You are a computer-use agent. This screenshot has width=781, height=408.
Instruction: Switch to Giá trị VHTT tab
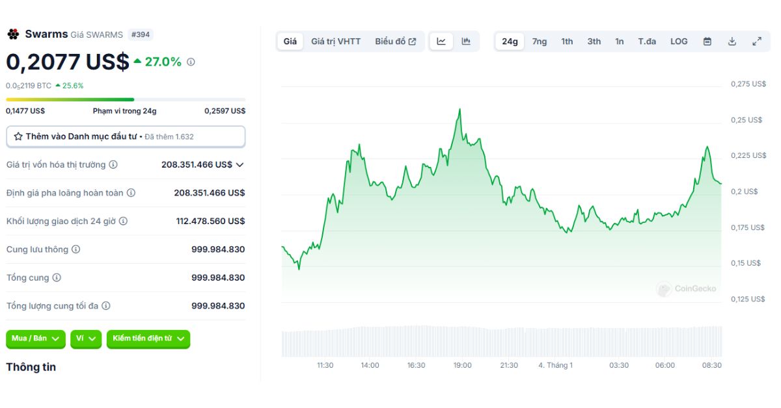click(x=335, y=42)
